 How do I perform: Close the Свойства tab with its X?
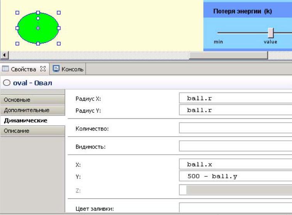(43, 69)
